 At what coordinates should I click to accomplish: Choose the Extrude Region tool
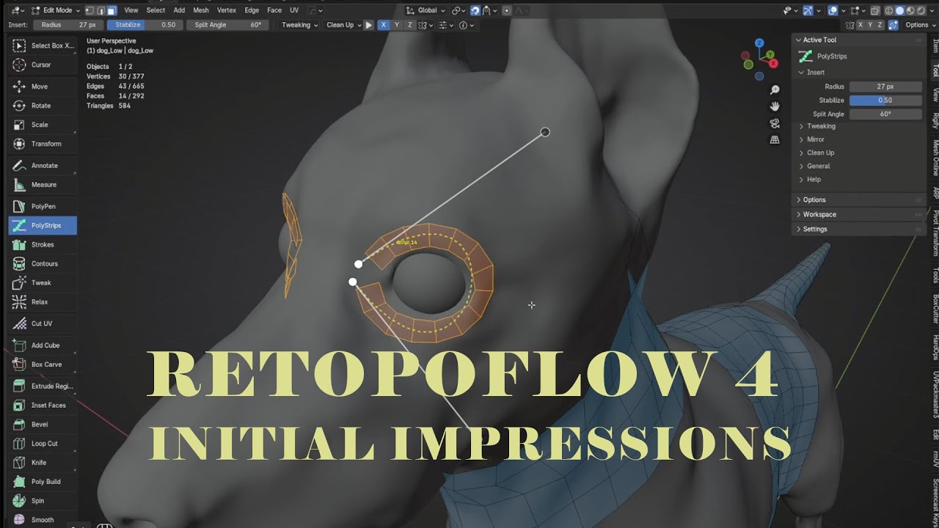[x=43, y=386]
